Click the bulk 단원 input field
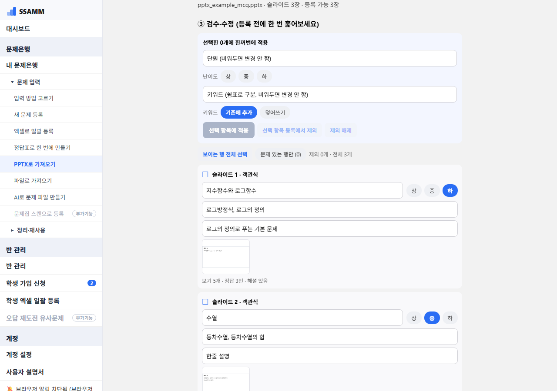Image resolution: width=557 pixels, height=391 pixels. point(330,58)
